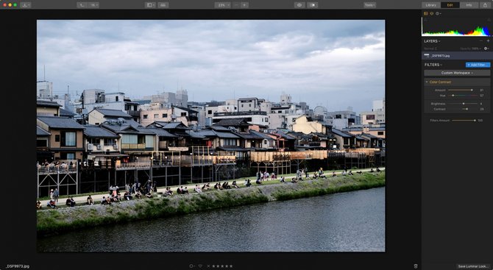
Task: Click the Save Luminar Look button
Action: 473,266
